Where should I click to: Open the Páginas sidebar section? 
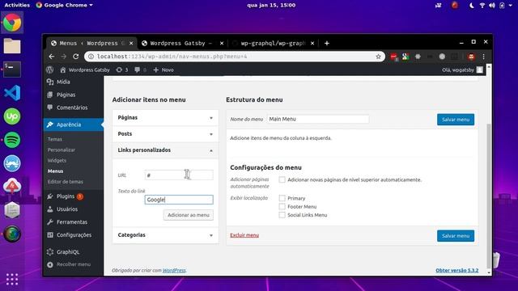click(x=66, y=95)
